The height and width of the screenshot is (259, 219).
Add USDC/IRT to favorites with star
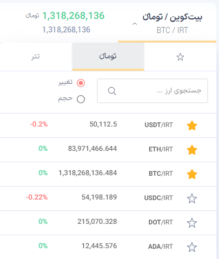(x=192, y=198)
